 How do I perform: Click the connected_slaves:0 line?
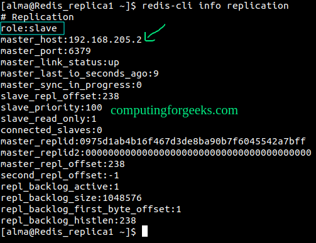point(52,130)
